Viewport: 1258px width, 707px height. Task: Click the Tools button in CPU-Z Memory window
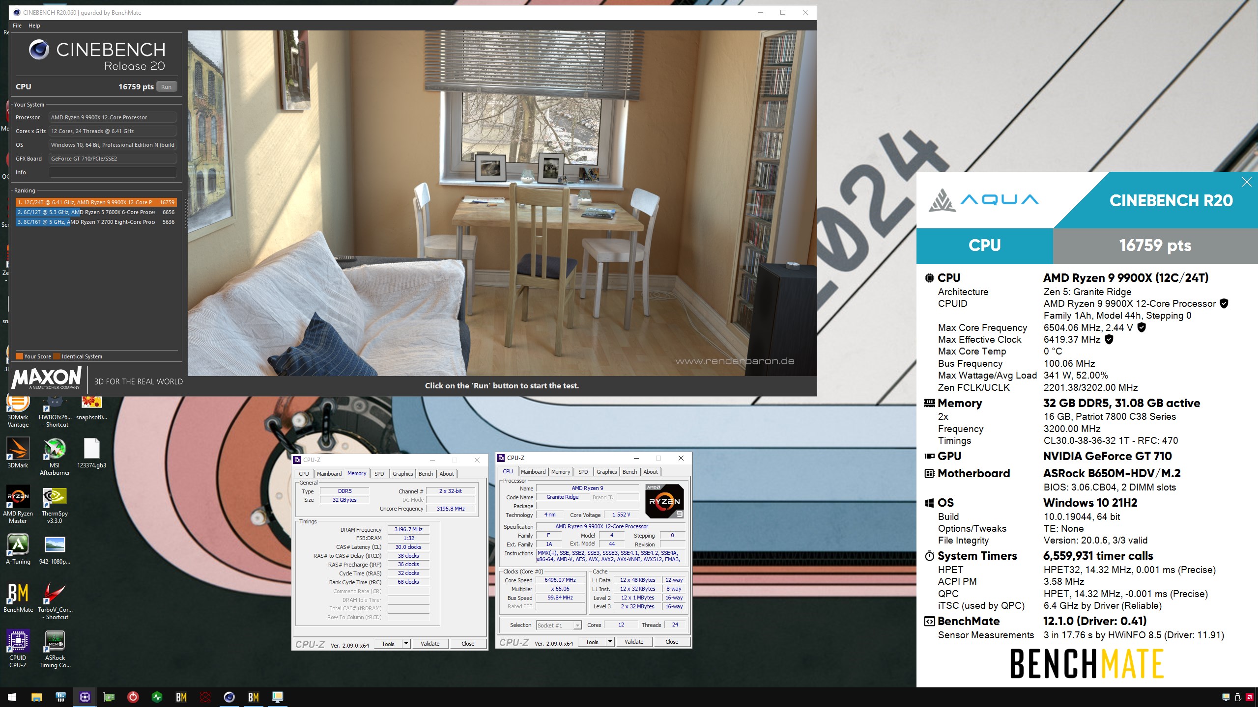[x=388, y=644]
